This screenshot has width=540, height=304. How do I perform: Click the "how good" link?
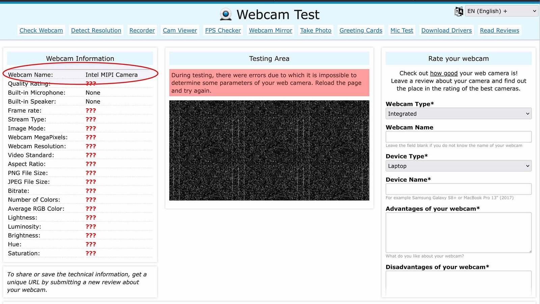click(x=444, y=73)
